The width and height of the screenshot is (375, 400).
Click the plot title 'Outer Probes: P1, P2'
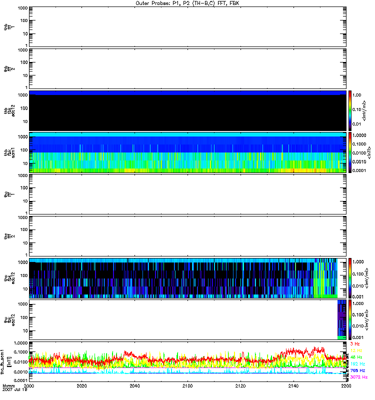187,3
